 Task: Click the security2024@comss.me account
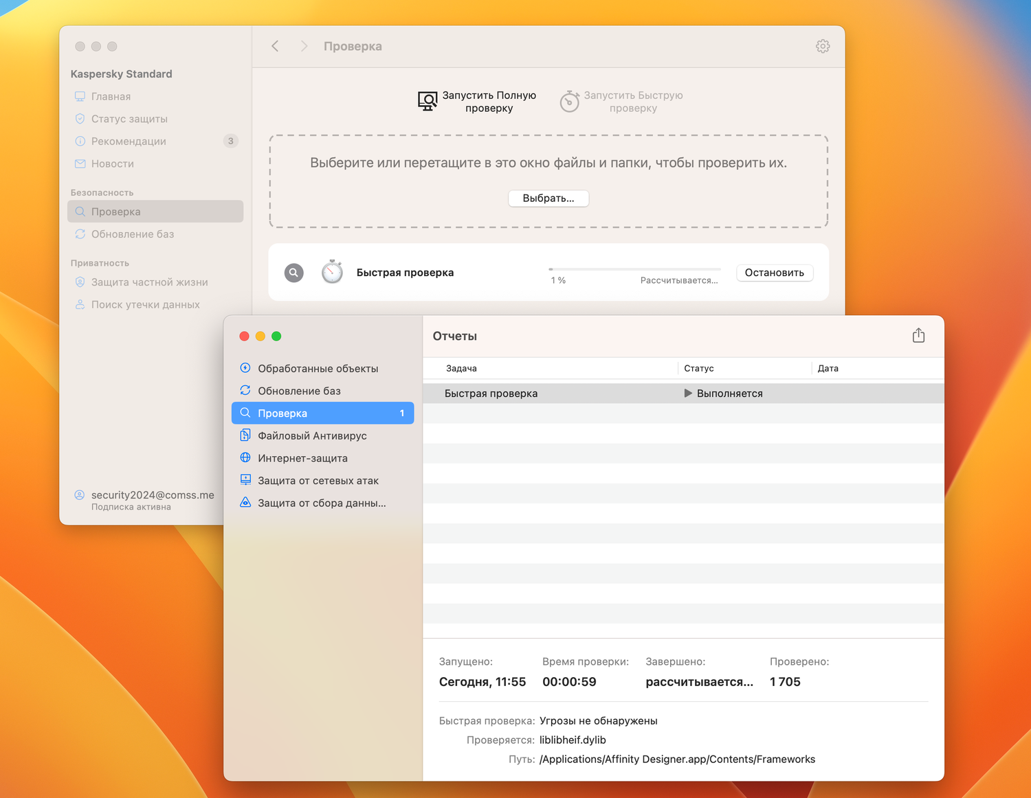(153, 495)
